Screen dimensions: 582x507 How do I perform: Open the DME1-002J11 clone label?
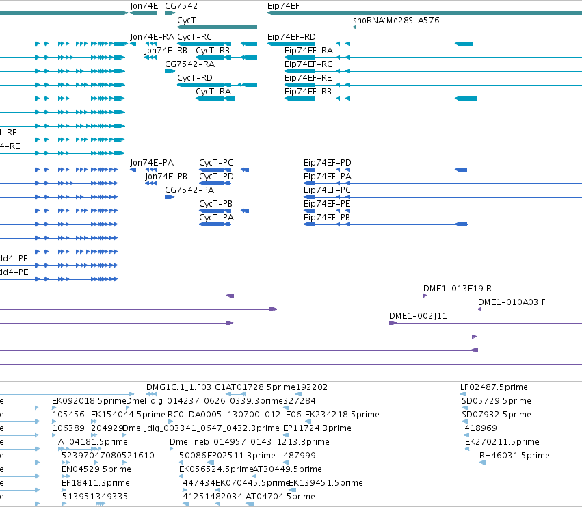418,317
